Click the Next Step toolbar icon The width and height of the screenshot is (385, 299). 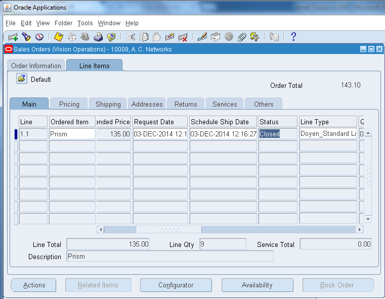[x=72, y=37]
